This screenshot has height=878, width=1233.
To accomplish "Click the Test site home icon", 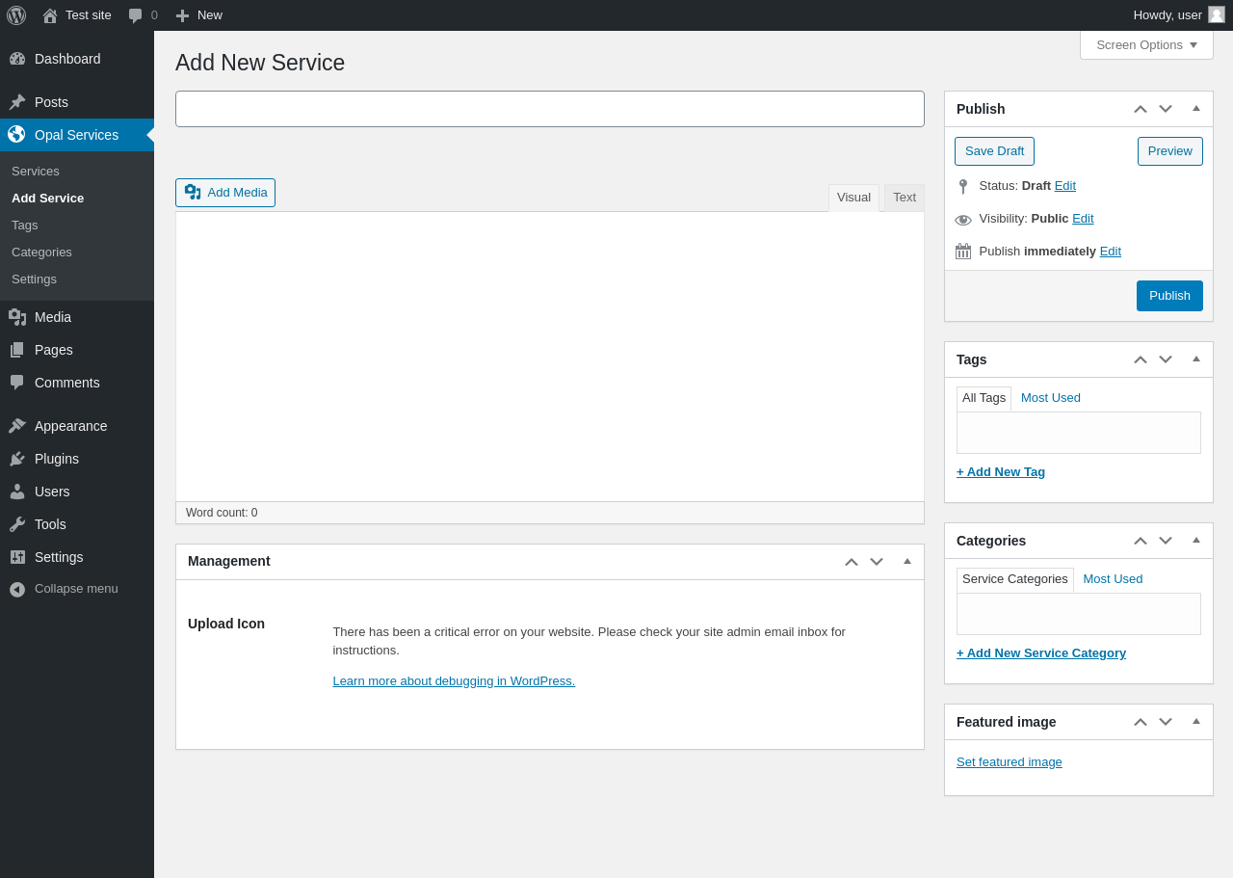I will [50, 15].
